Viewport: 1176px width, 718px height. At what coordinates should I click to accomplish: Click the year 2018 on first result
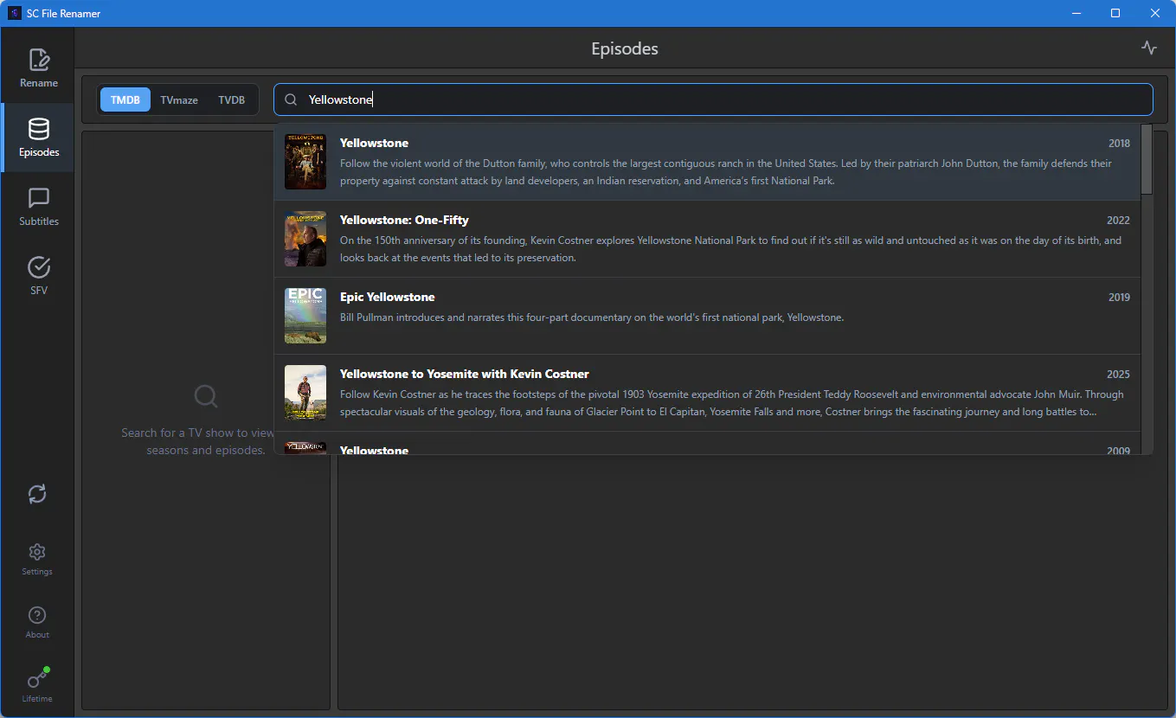pyautogui.click(x=1119, y=144)
